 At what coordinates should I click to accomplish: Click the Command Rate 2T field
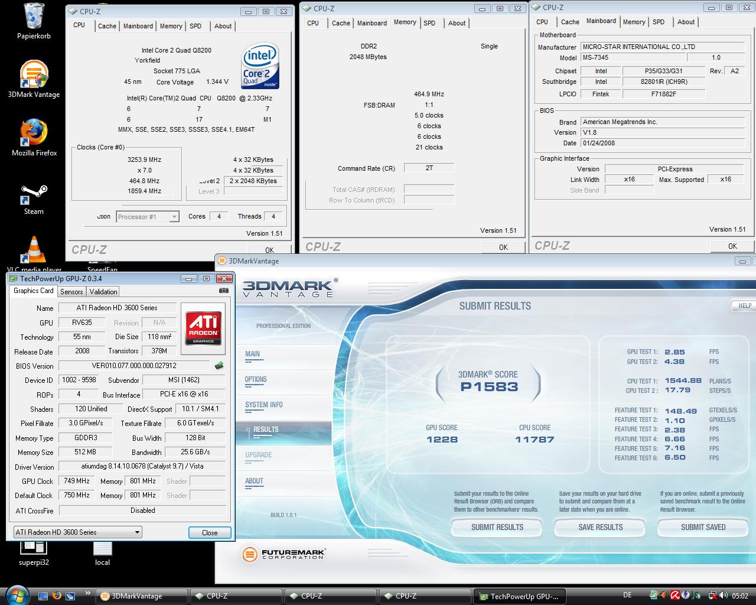click(429, 168)
